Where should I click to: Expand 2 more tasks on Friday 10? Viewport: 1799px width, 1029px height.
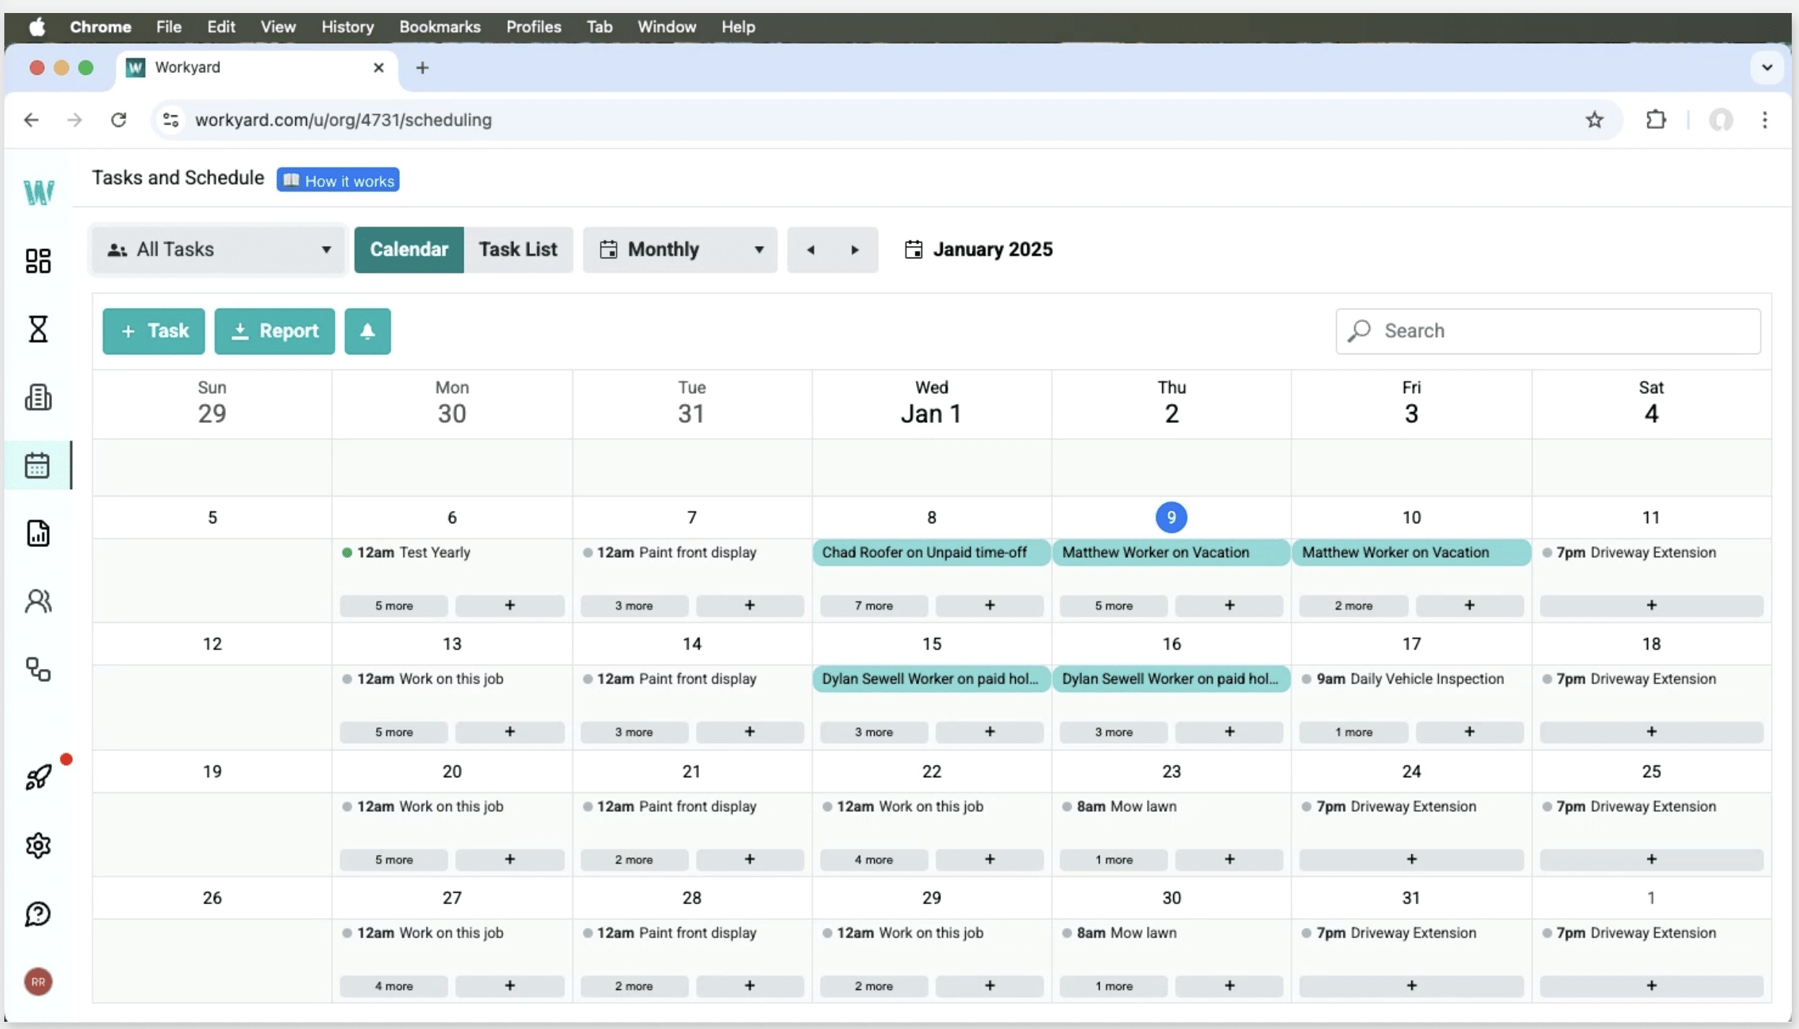click(1353, 605)
